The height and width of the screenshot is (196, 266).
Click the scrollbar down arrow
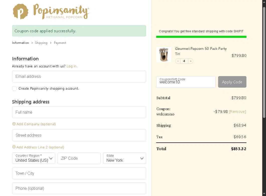tap(264, 194)
